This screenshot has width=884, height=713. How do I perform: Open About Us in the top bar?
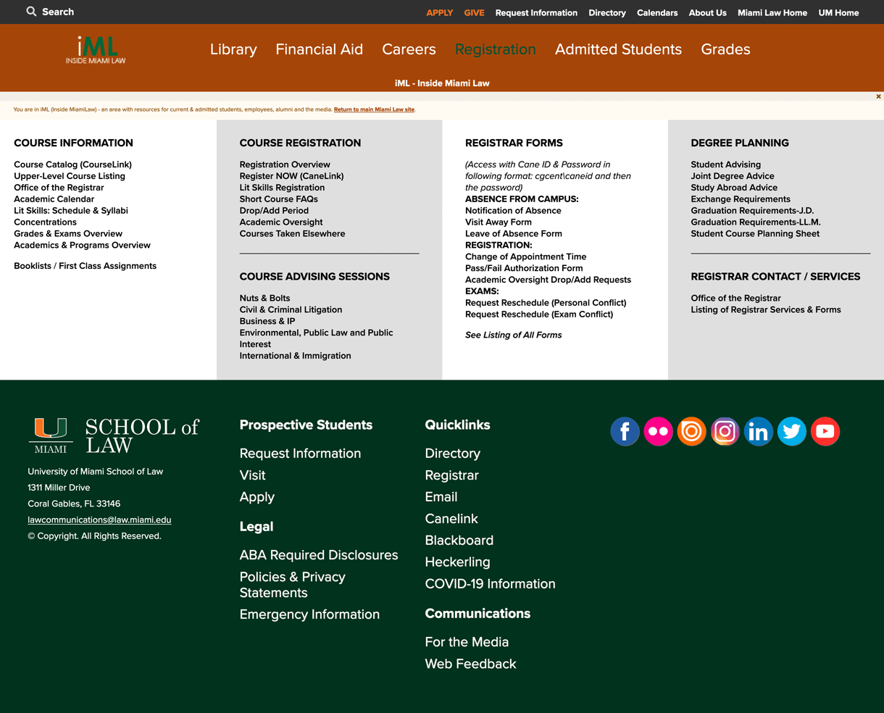707,12
